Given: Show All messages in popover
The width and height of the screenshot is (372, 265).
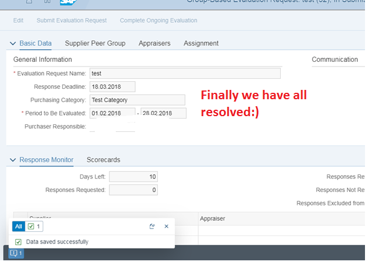Looking at the screenshot, I should [19, 226].
